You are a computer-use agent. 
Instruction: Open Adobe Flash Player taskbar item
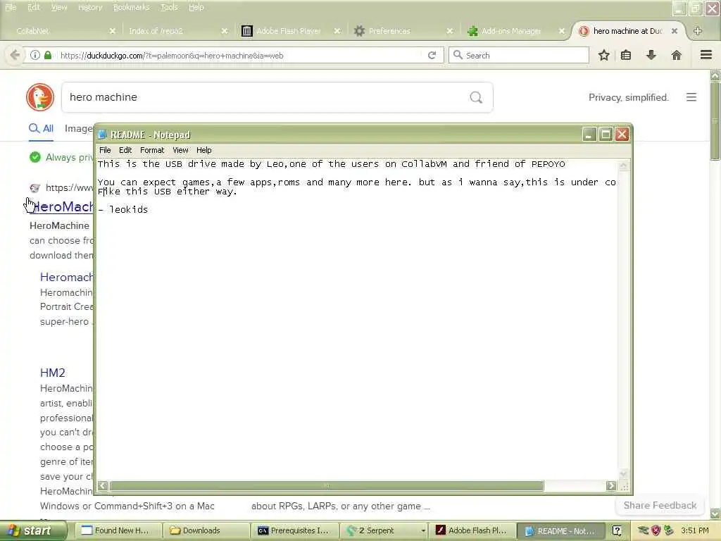point(472,530)
